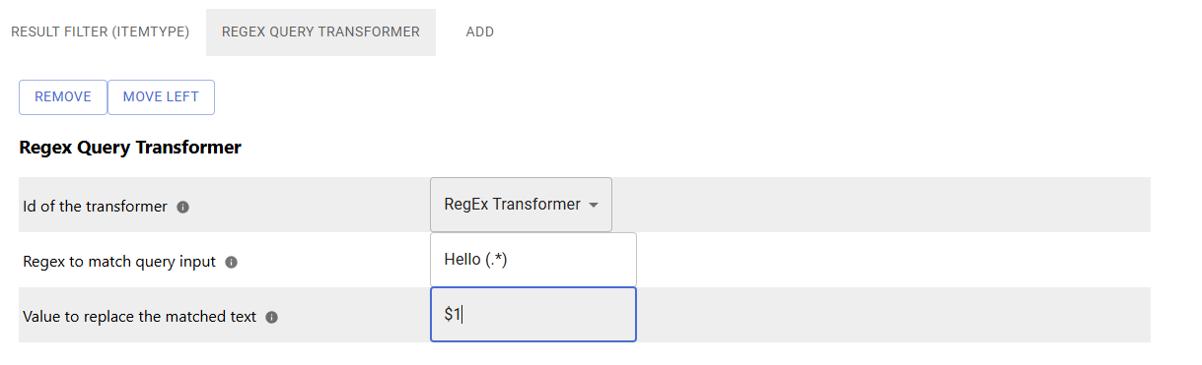1202x365 pixels.
Task: Click info icon beside Id of the transformer
Action: [x=183, y=208]
